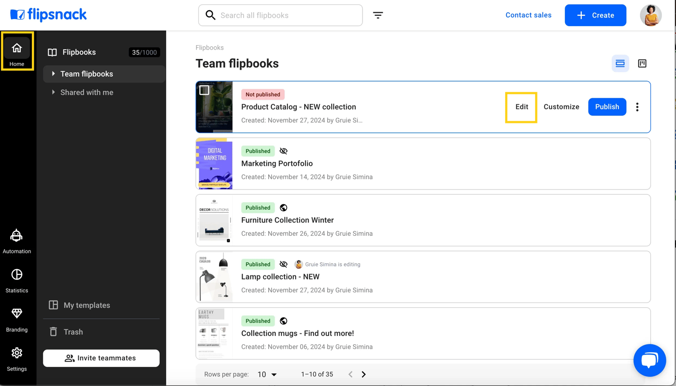Open the Rows per page dropdown
The image size is (676, 386).
coord(266,374)
